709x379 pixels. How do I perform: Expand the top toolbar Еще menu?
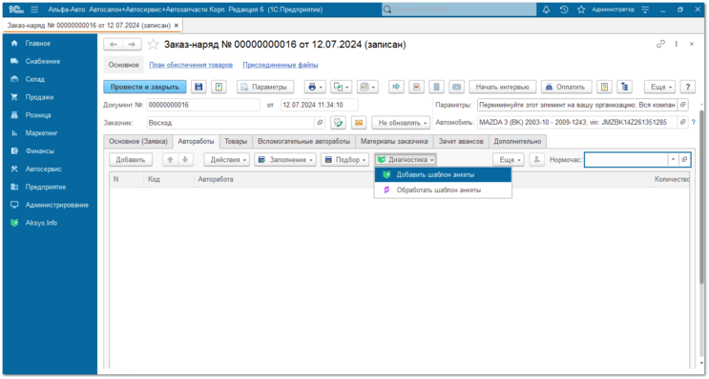tap(659, 87)
